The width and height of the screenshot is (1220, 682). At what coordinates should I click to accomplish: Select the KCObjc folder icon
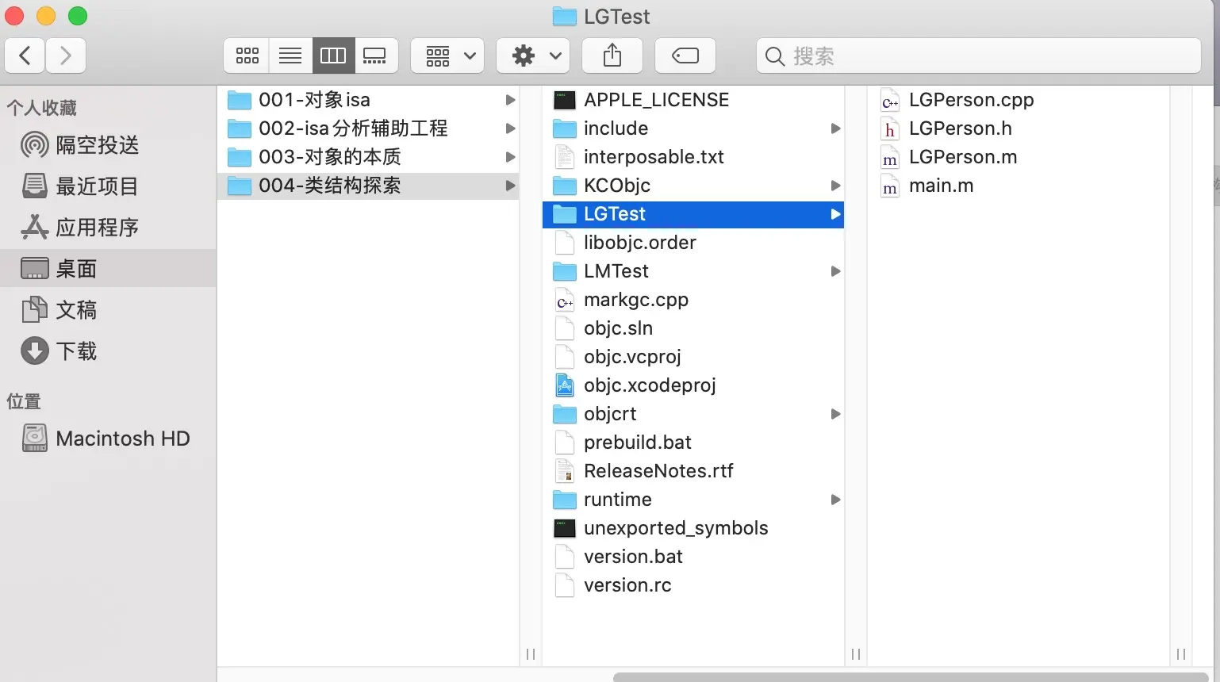coord(565,186)
